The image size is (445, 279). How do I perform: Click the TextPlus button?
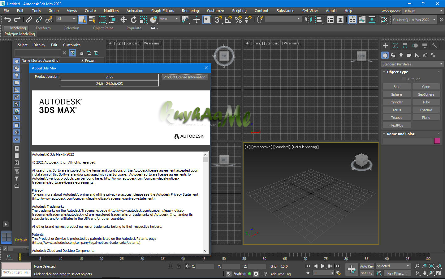[396, 125]
